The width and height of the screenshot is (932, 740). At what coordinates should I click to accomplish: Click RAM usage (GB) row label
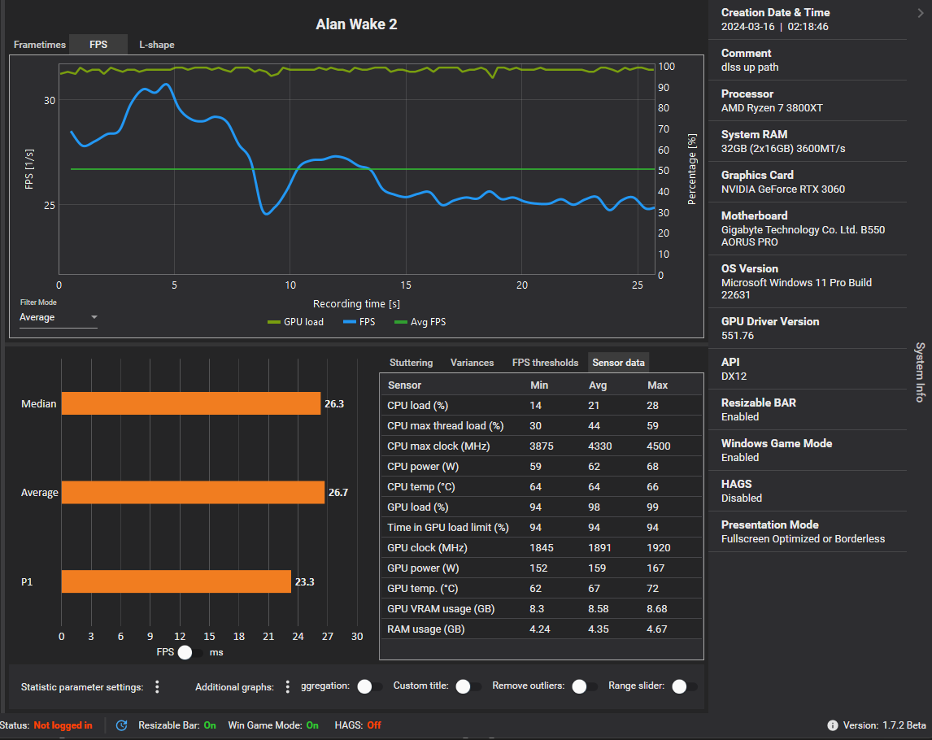[425, 629]
